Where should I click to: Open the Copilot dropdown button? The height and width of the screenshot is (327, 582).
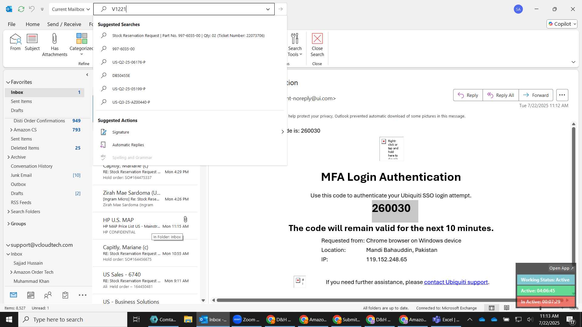[562, 24]
